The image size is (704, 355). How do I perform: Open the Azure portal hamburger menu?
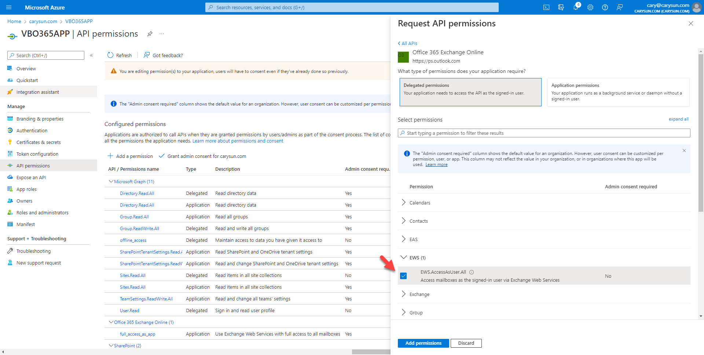click(9, 7)
